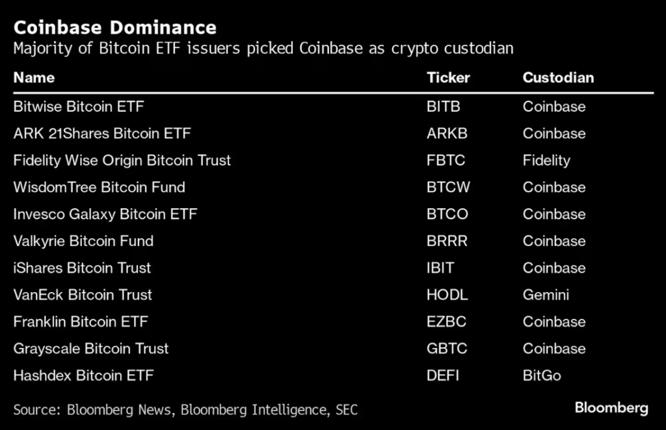
Task: Select the ARKB ticker cell
Action: click(x=447, y=133)
